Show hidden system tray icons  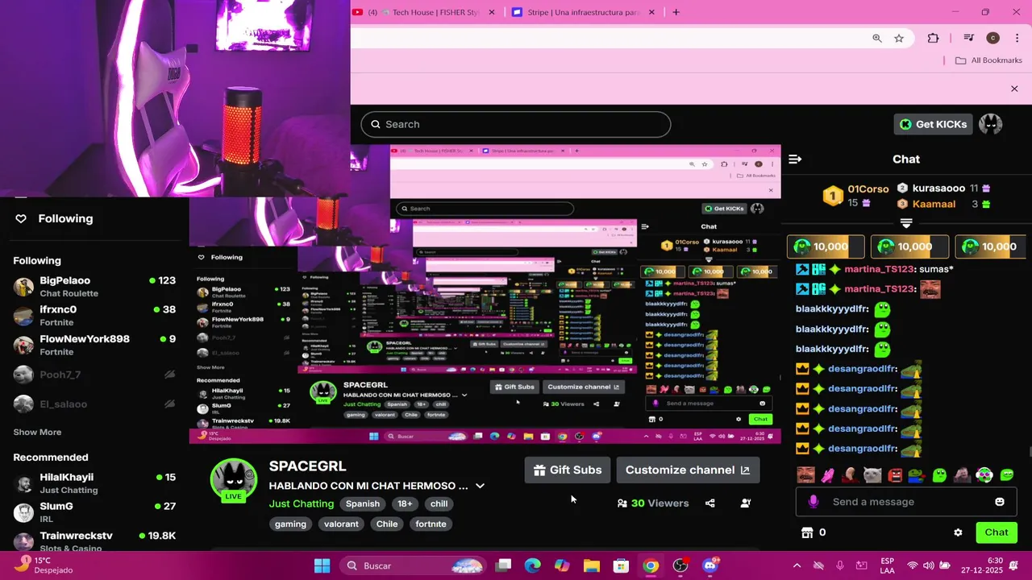797,565
